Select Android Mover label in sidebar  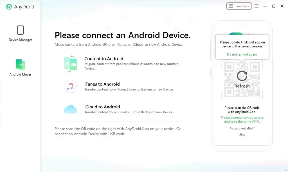(x=20, y=74)
